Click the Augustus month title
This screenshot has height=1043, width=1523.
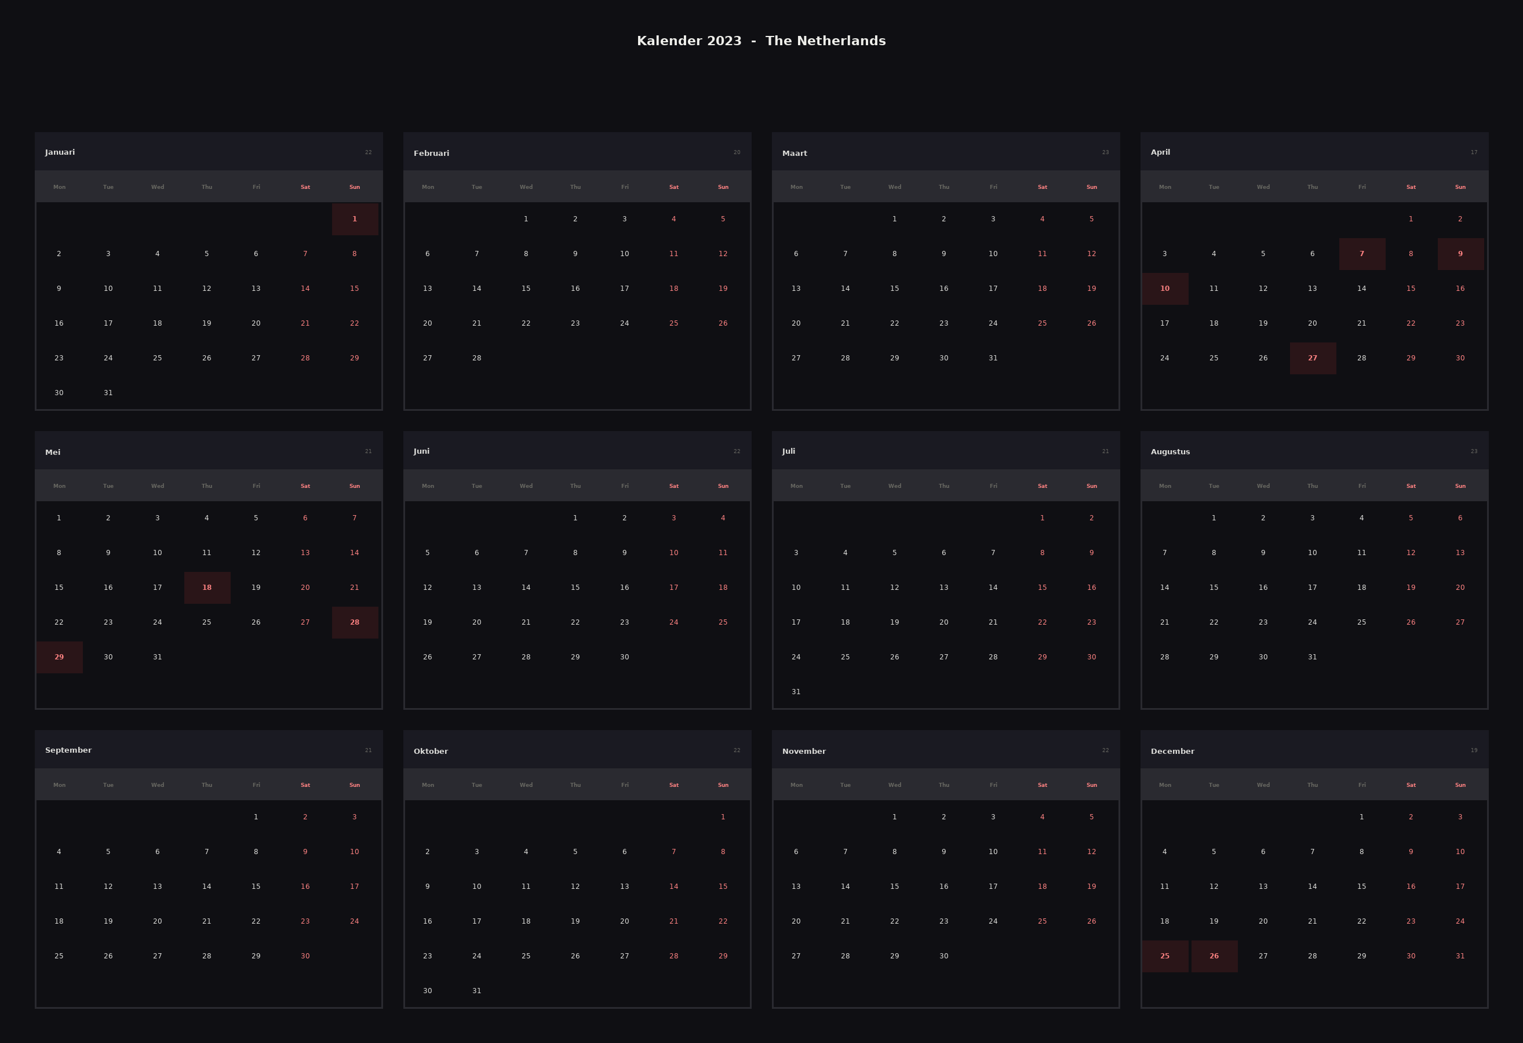coord(1169,451)
